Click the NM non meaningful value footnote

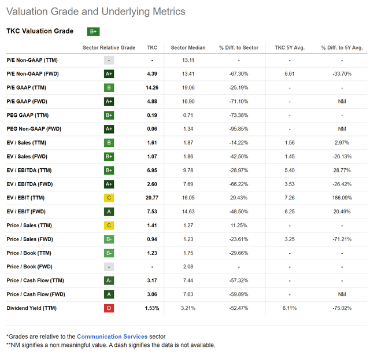(110, 345)
